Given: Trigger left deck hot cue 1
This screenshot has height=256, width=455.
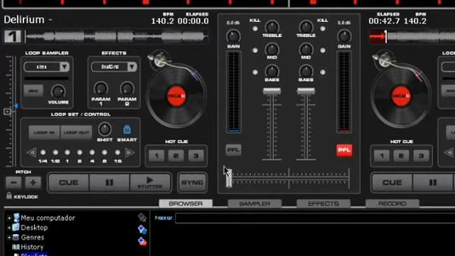Looking at the screenshot, I should click(x=156, y=156).
